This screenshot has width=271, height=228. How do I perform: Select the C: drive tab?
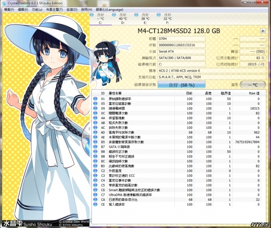click(x=100, y=19)
